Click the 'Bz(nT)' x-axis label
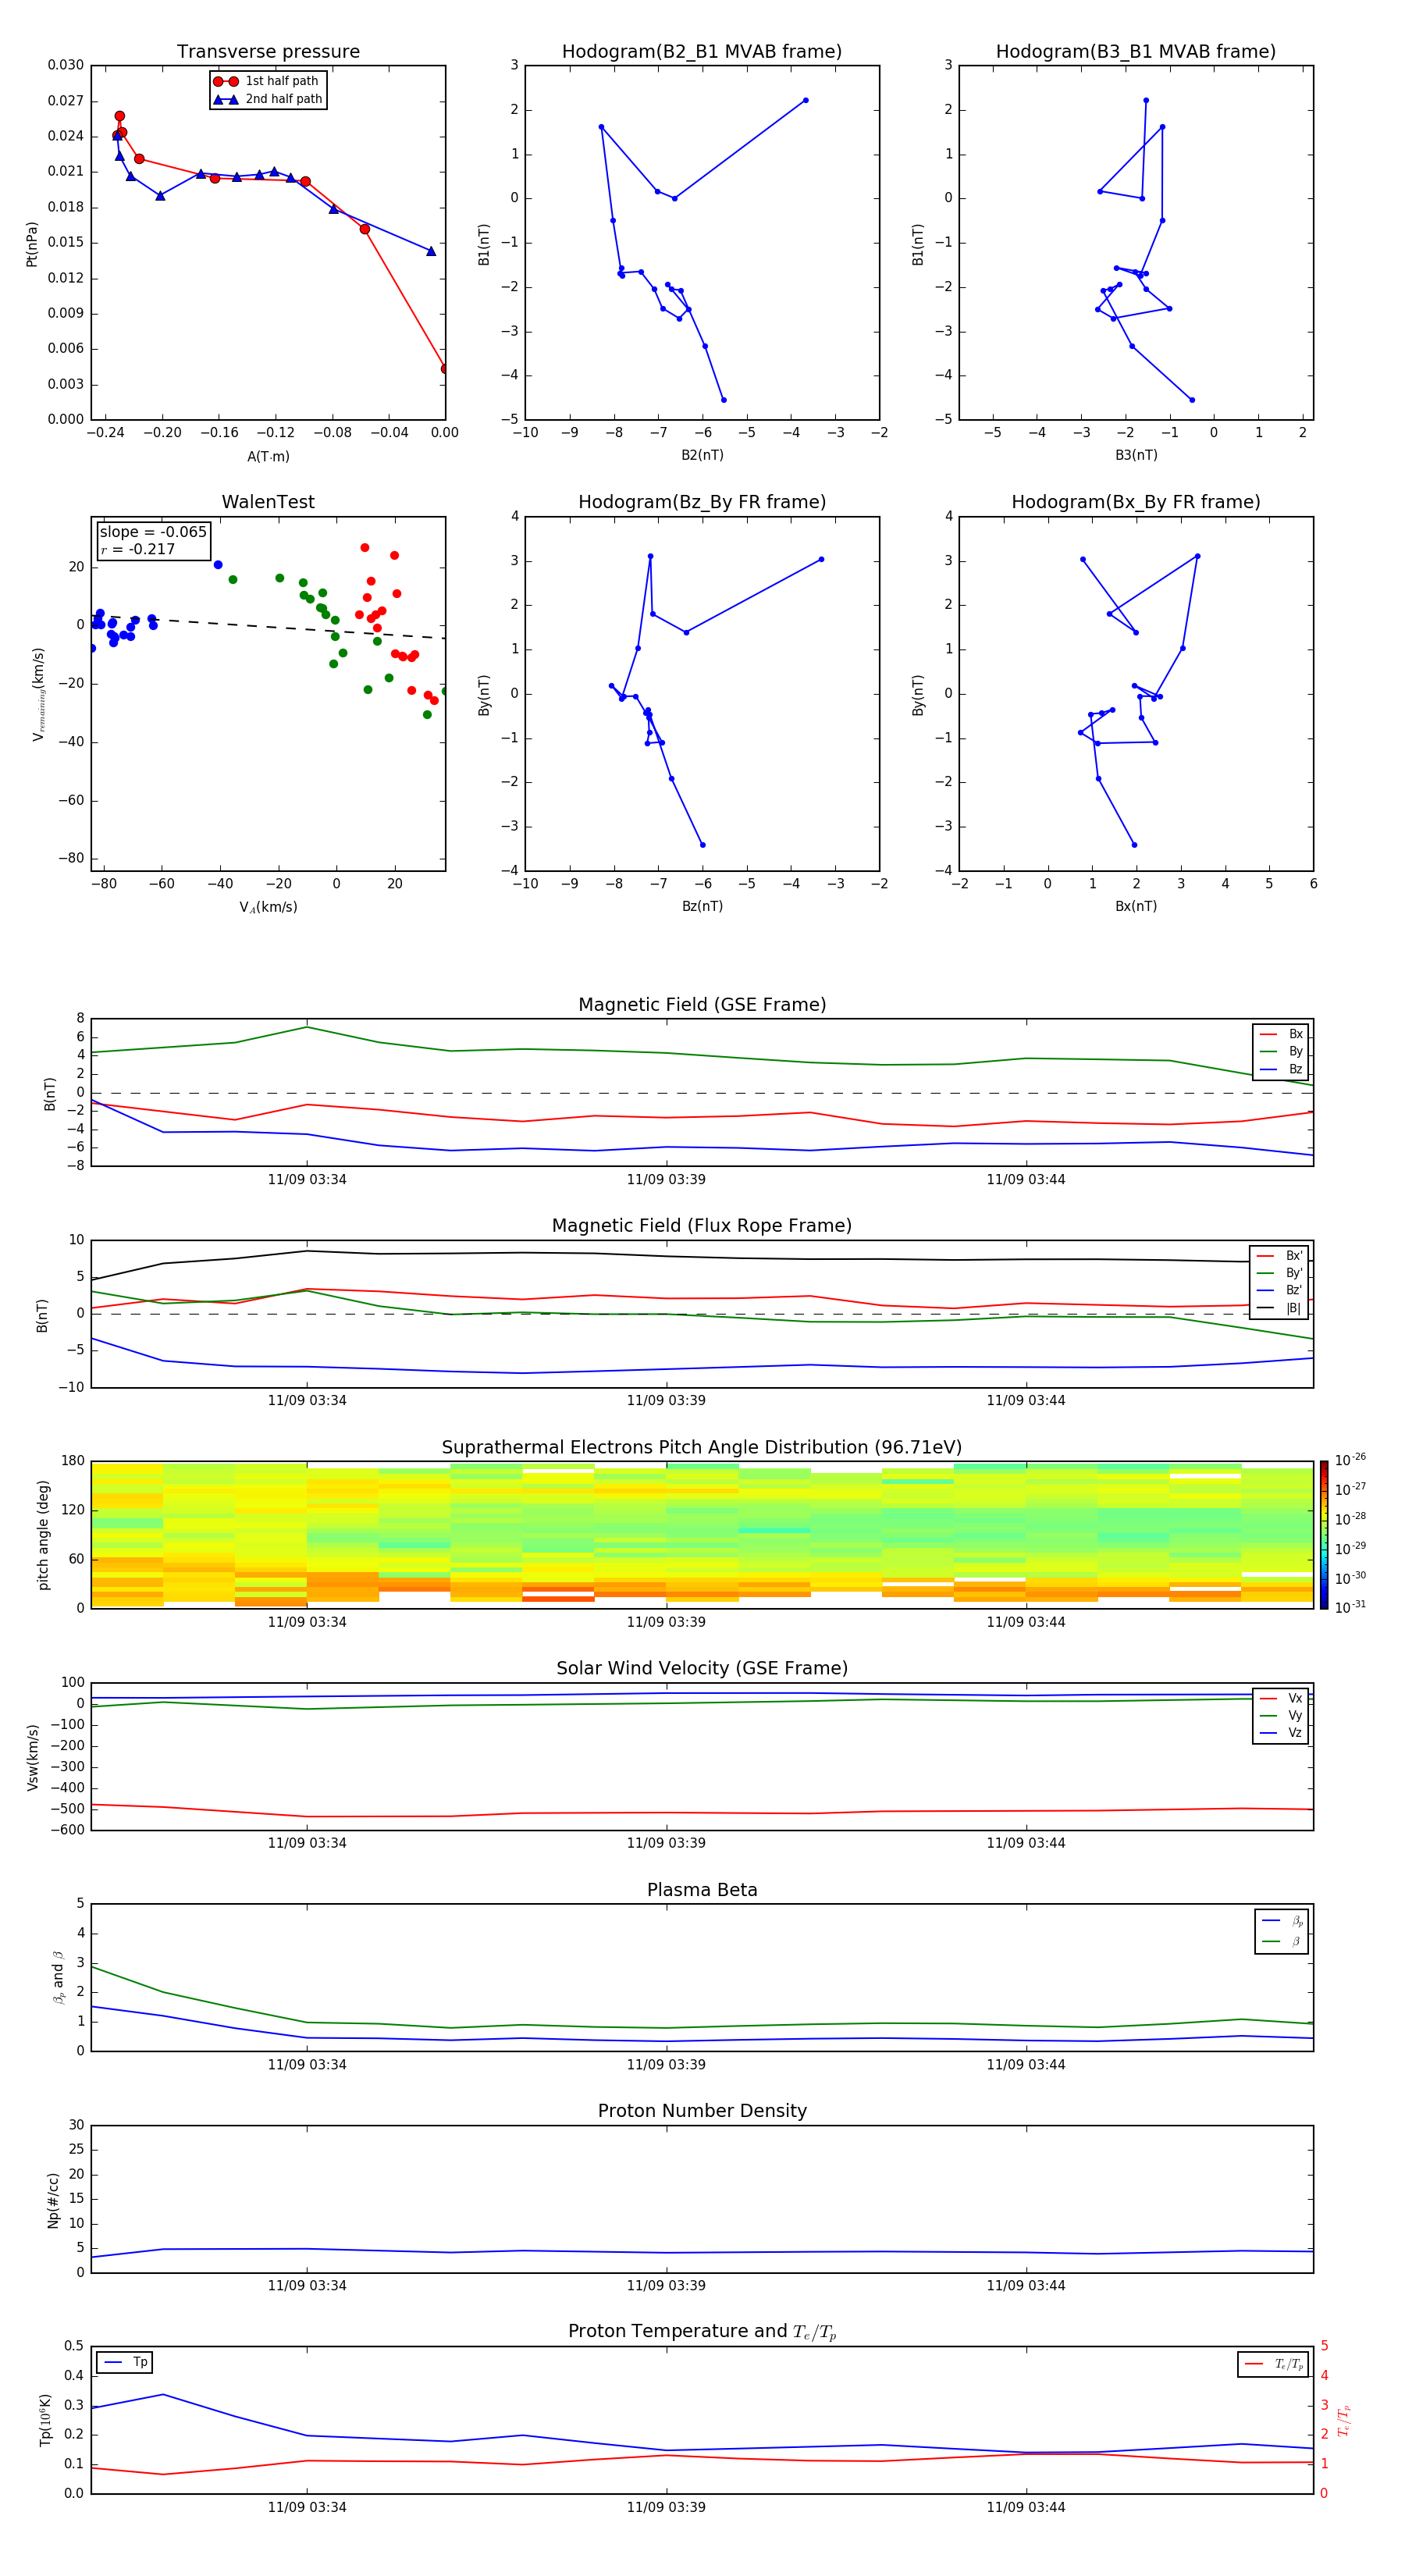Viewport: 1405px width, 2576px height. [x=702, y=906]
